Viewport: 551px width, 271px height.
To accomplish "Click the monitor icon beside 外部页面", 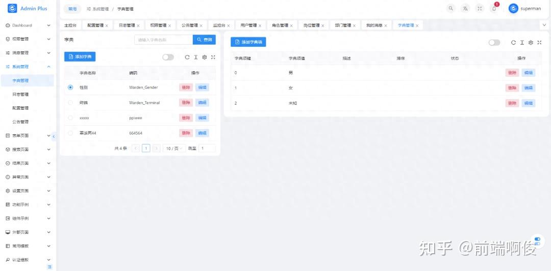I will 8,232.
